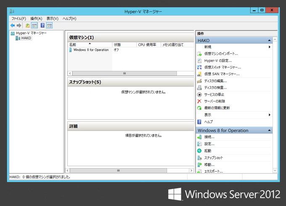Click the title bar application icon
Screen dimensions: 286x206
12,11
